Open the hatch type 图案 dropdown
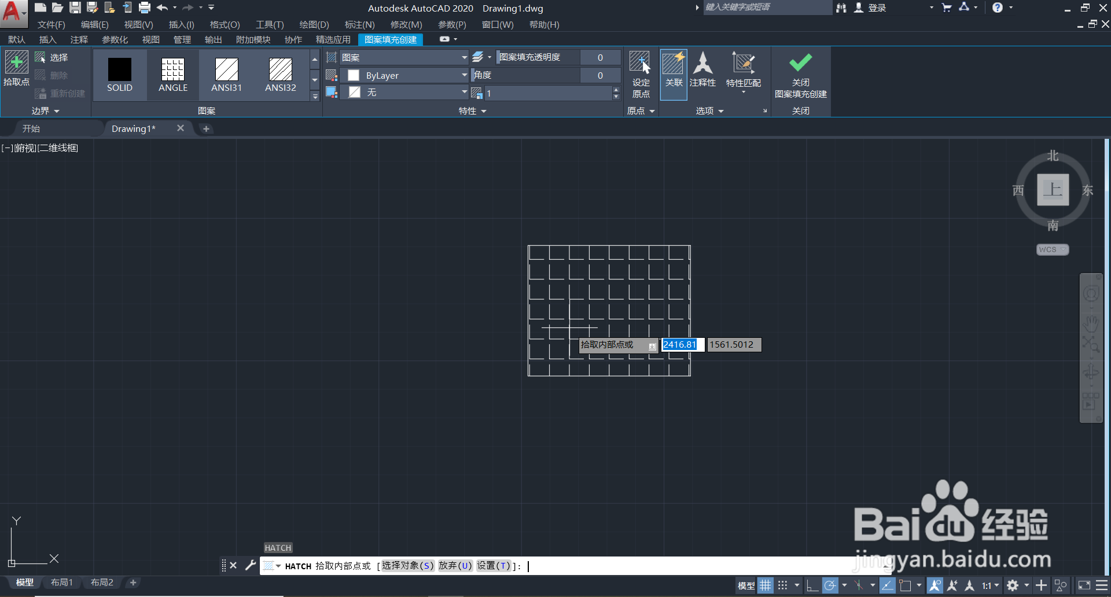The width and height of the screenshot is (1111, 597). 404,57
